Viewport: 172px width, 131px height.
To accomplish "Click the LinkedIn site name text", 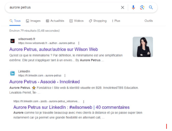I will pyautogui.click(x=24, y=71).
